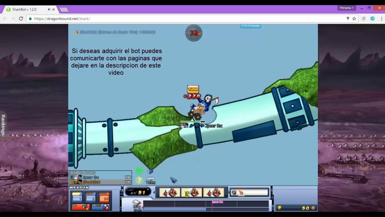The height and width of the screenshot is (217, 385).
Task: Select weapon shot 2
Action: [91, 198]
